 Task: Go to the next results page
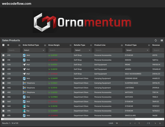tap(155, 123)
